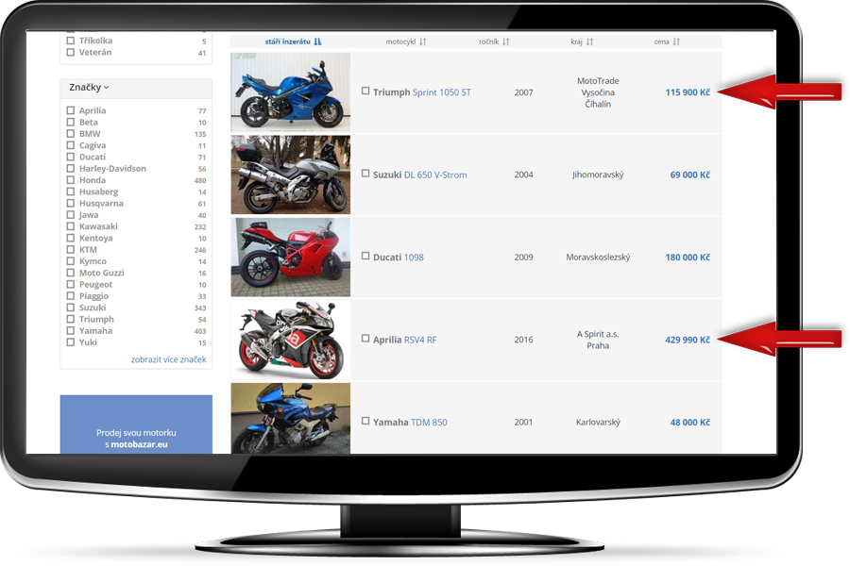Tick the Beta brand checkbox
Image resolution: width=850 pixels, height=566 pixels.
[71, 122]
